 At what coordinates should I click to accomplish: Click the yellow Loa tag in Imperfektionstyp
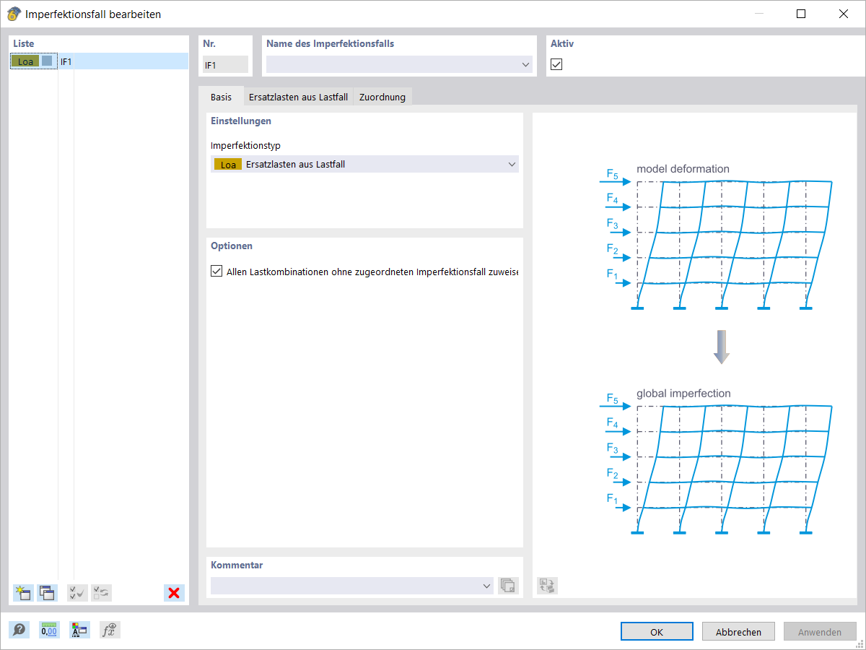[x=228, y=164]
